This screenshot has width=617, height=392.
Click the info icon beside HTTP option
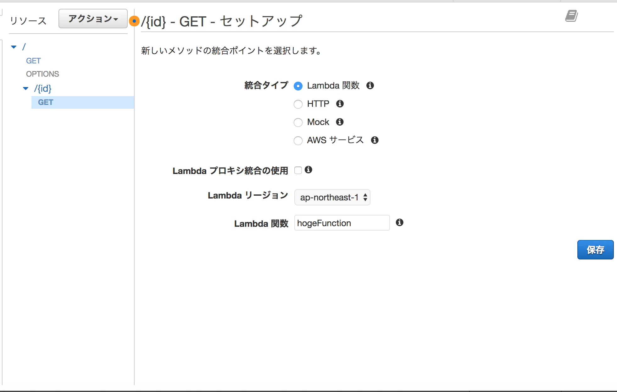click(x=340, y=104)
